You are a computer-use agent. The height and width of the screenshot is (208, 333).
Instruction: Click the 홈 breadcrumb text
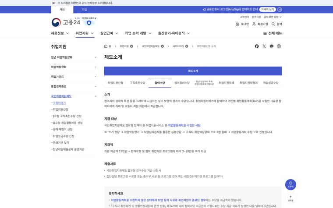click(110, 46)
